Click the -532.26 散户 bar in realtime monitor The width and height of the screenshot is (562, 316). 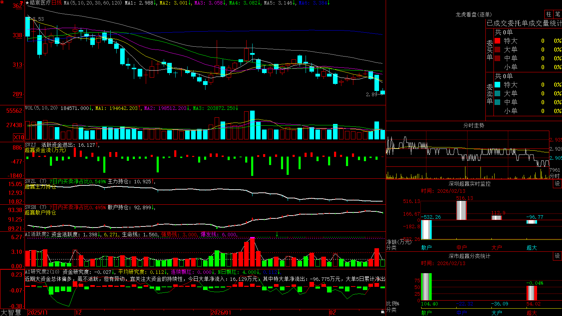[x=426, y=230]
